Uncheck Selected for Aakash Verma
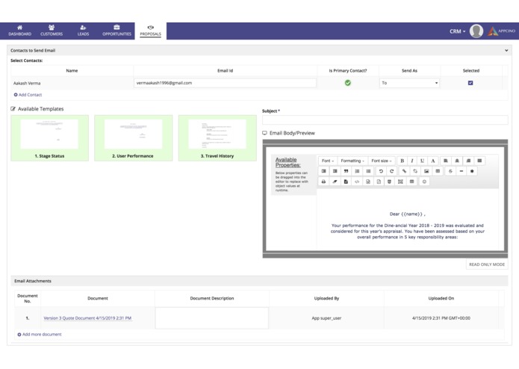The height and width of the screenshot is (369, 519). pyautogui.click(x=470, y=83)
